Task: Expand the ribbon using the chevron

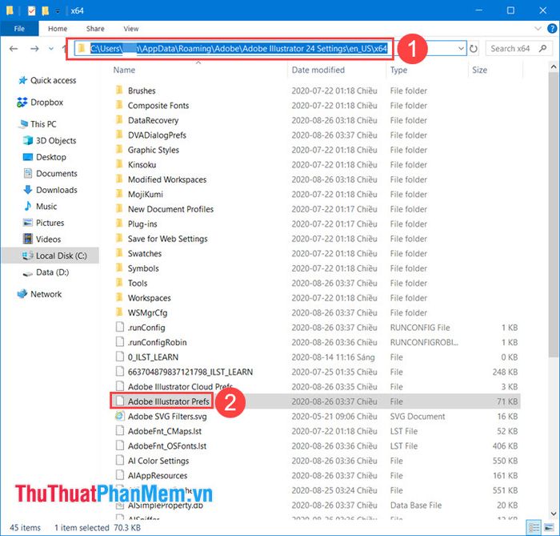Action: pos(538,29)
